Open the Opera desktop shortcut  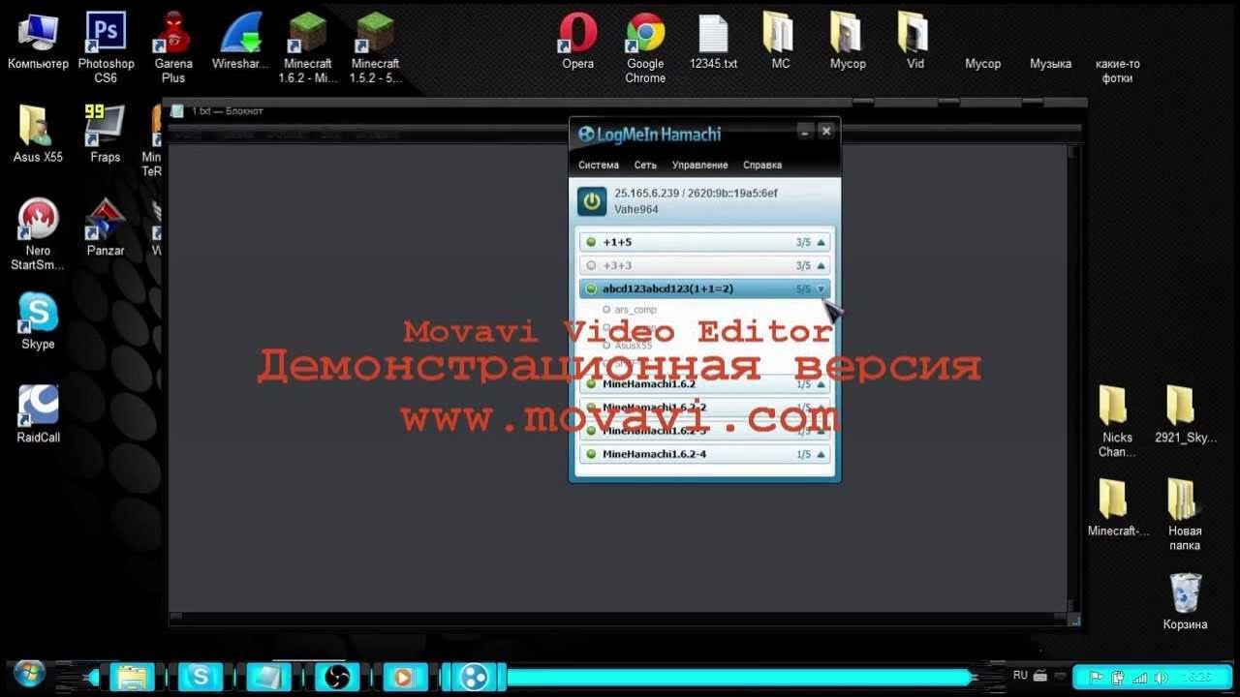pyautogui.click(x=578, y=43)
